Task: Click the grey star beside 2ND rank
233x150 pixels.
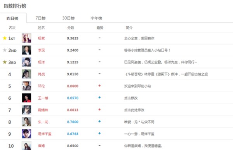Action: point(5,50)
